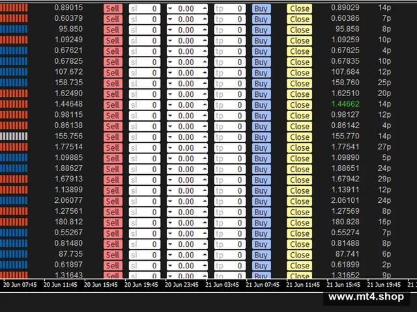This screenshot has width=417, height=312.
Task: Decrease lot size arrow in 0.89015 row
Action: (170, 8)
